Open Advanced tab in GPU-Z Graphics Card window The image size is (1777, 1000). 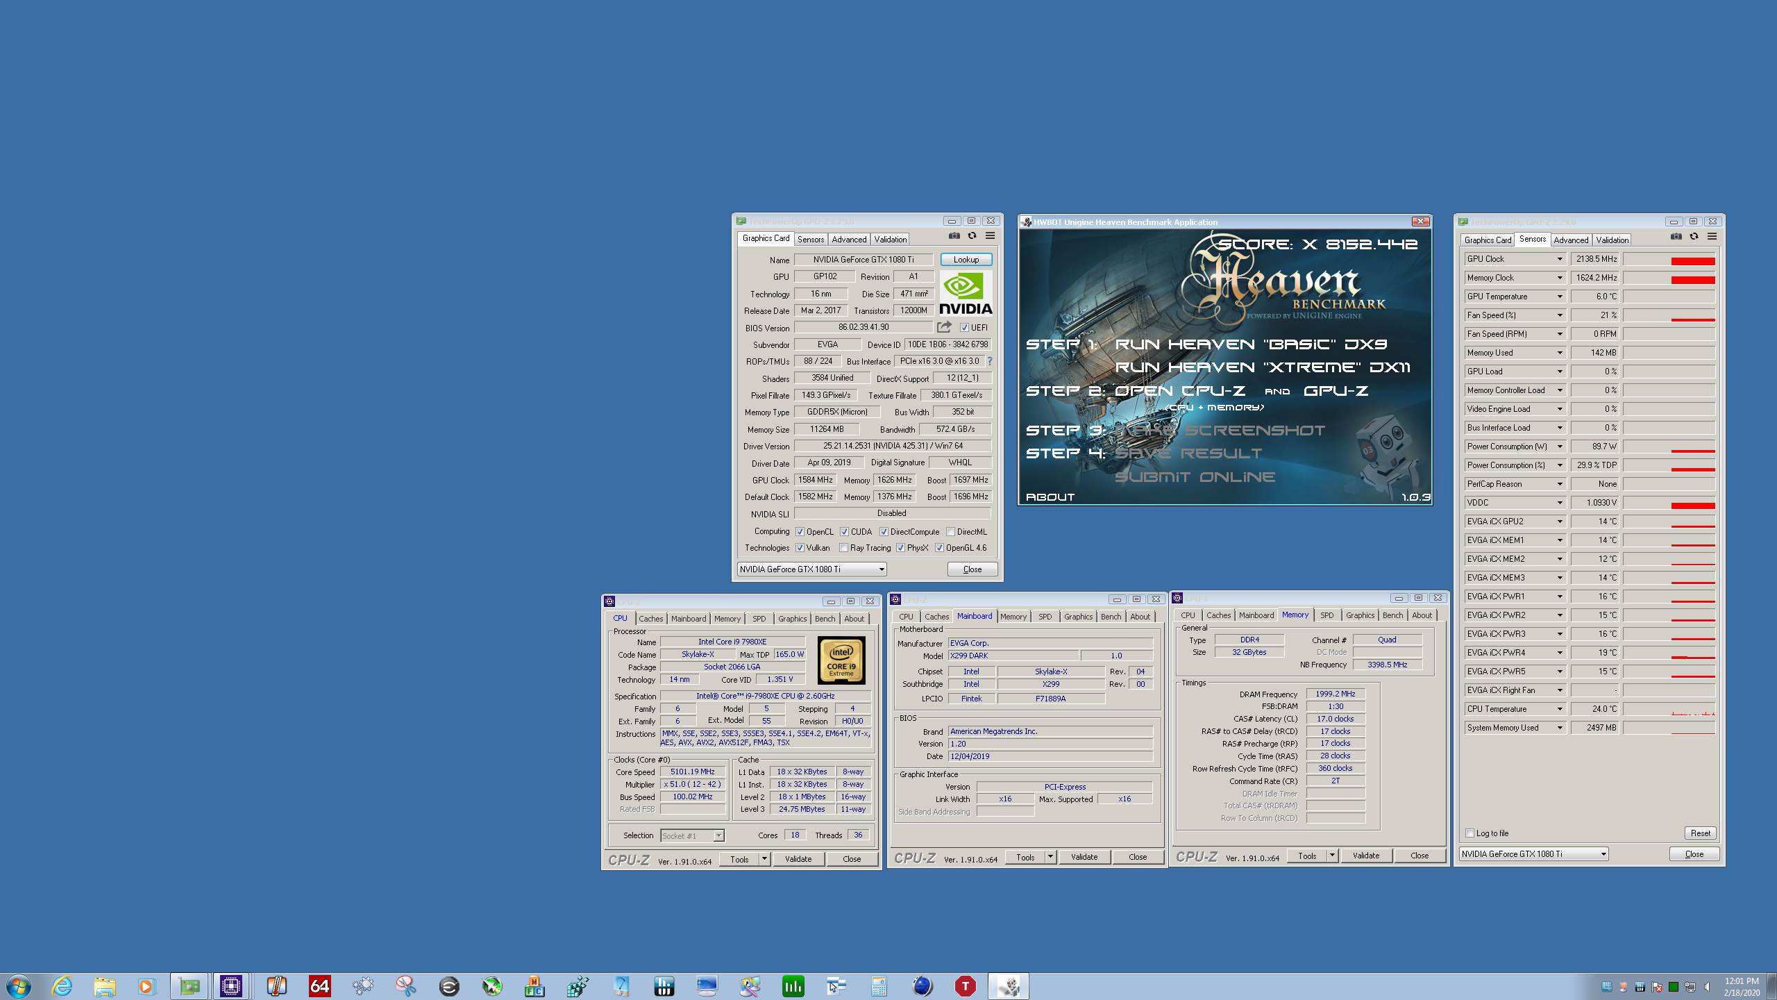click(849, 239)
